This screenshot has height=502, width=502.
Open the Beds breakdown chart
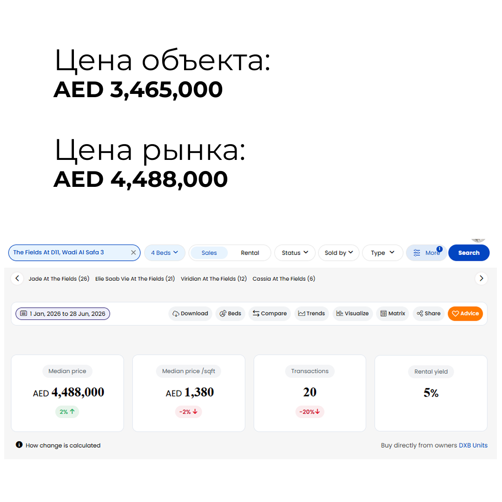coord(230,313)
